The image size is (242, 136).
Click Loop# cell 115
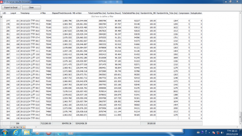coord(15,68)
